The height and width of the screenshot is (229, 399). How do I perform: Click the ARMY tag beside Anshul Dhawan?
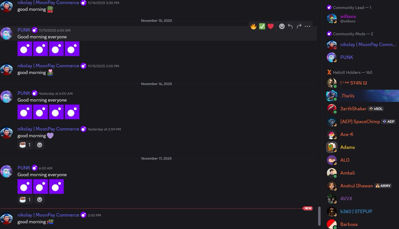pos(383,186)
